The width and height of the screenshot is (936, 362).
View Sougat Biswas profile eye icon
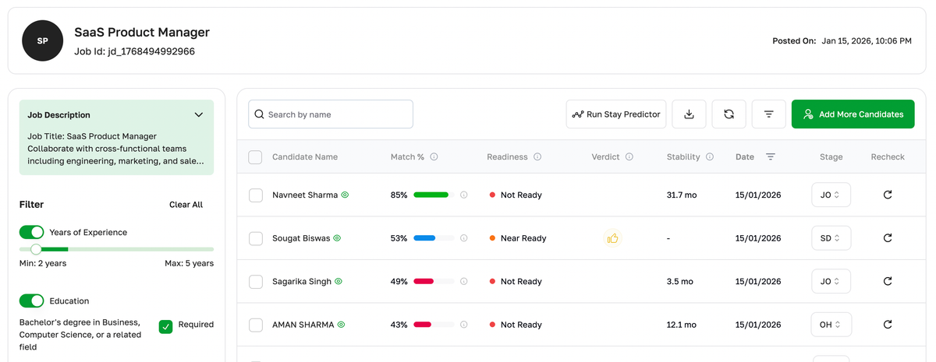coord(338,238)
